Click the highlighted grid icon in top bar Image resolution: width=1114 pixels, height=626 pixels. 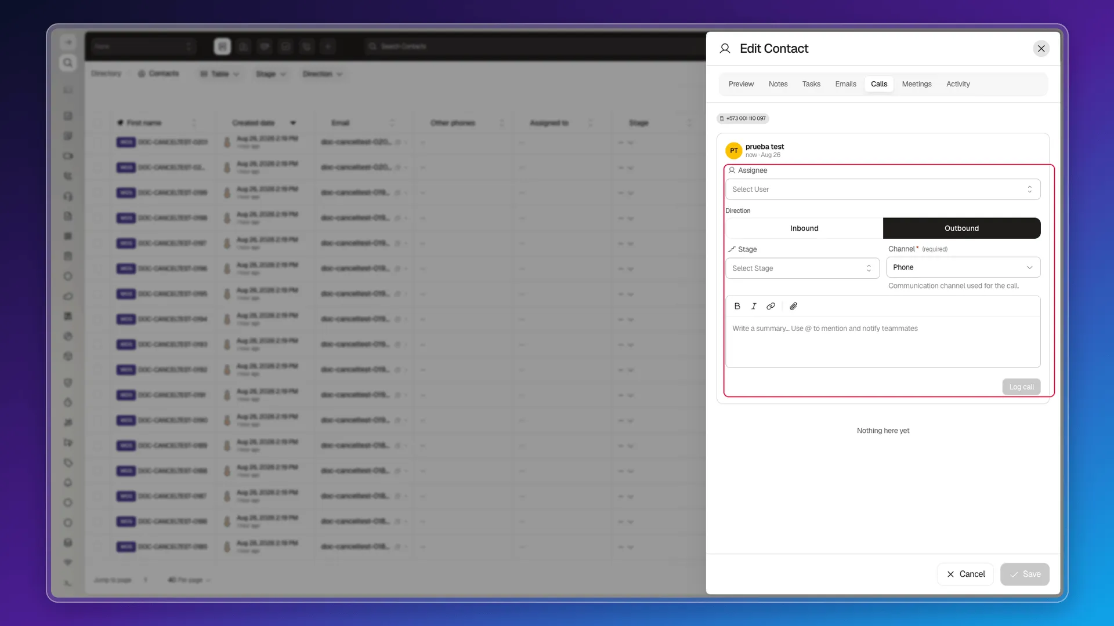coord(222,46)
